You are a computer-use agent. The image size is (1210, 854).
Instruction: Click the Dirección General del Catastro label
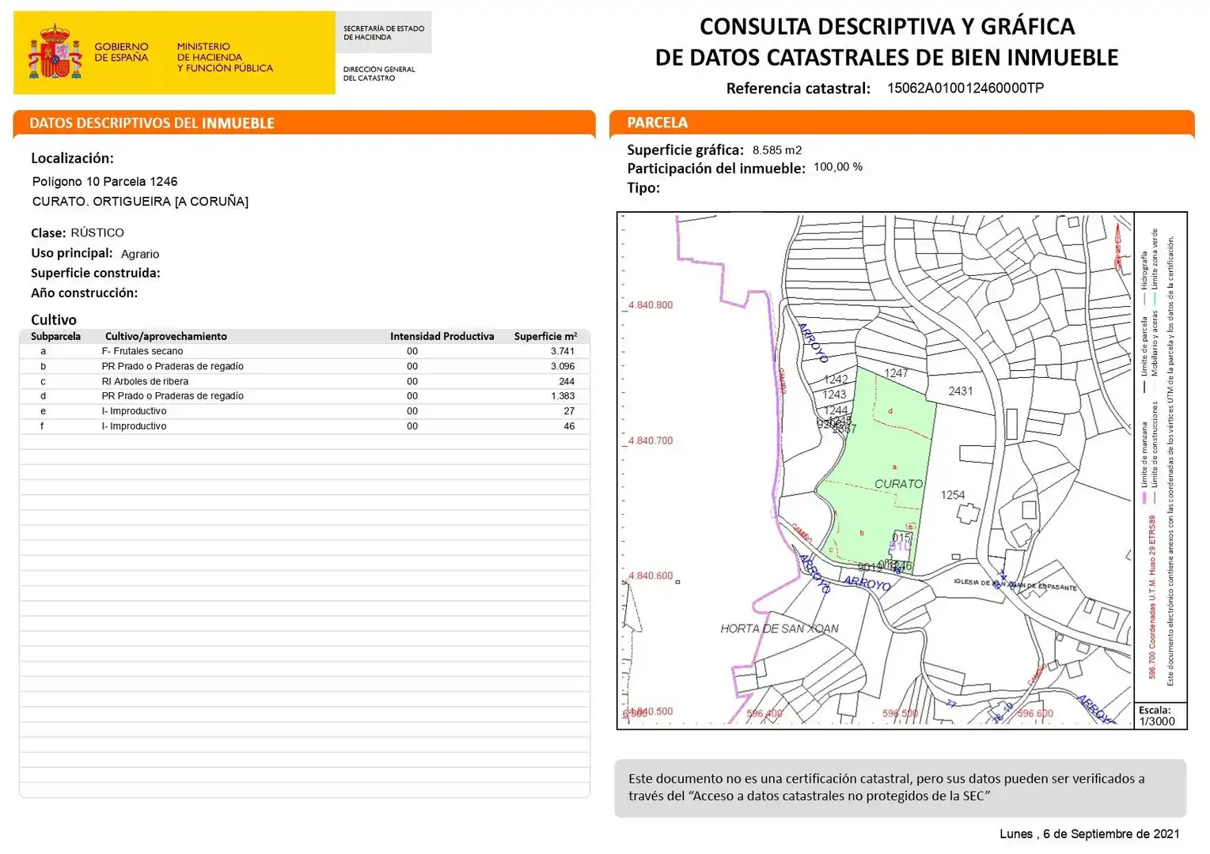point(379,74)
